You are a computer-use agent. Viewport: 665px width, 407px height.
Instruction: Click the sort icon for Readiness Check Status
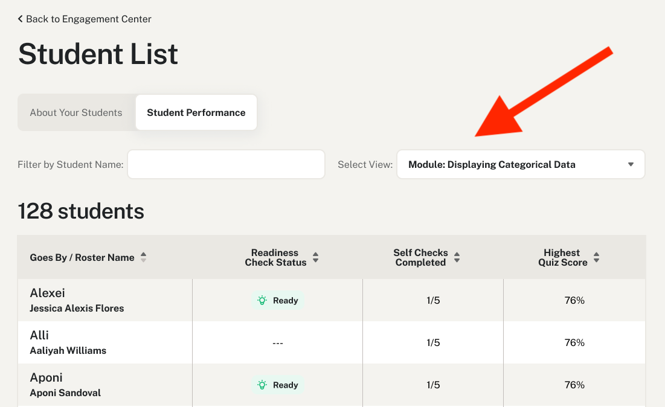point(315,257)
